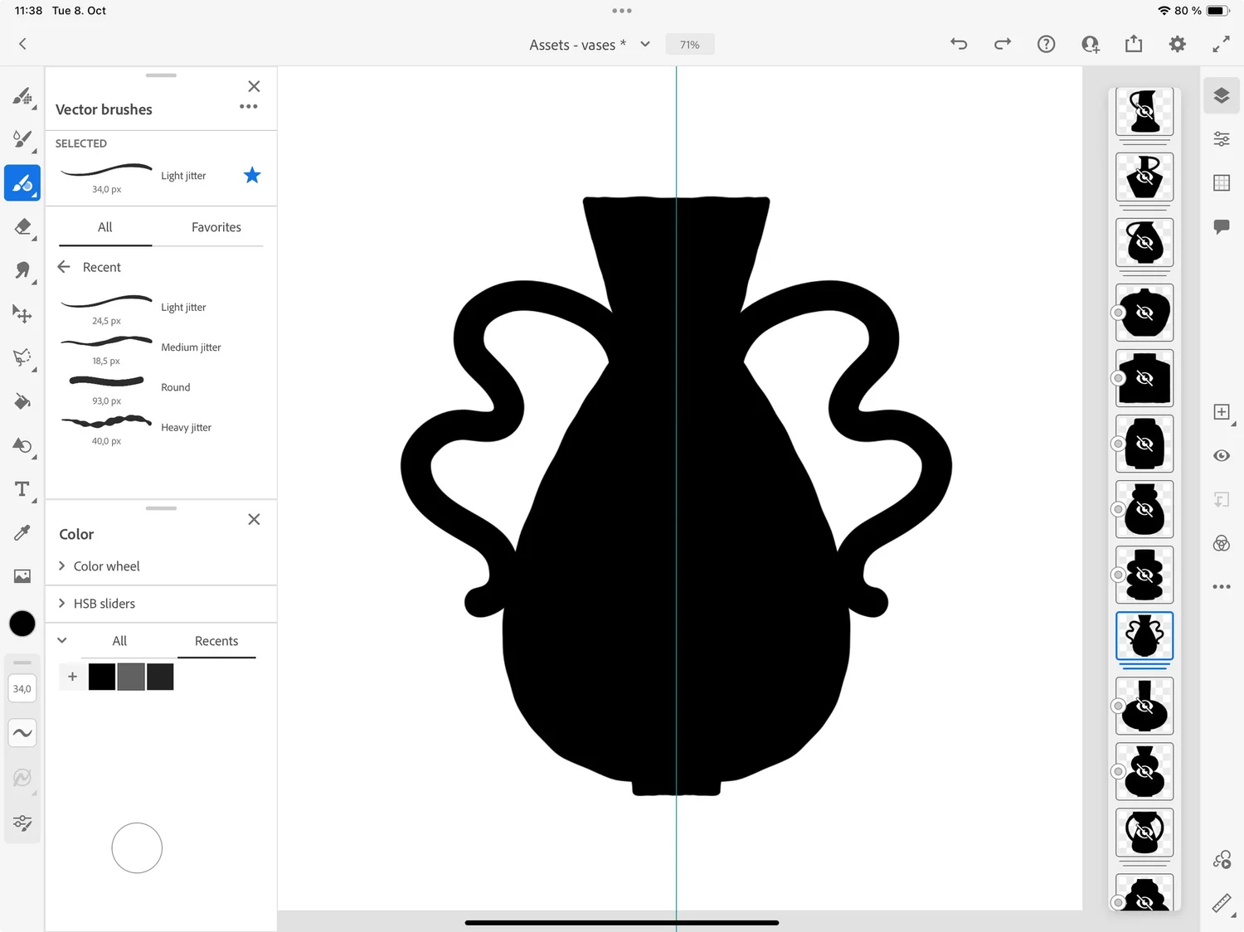
Task: Open the document title dropdown
Action: click(645, 45)
